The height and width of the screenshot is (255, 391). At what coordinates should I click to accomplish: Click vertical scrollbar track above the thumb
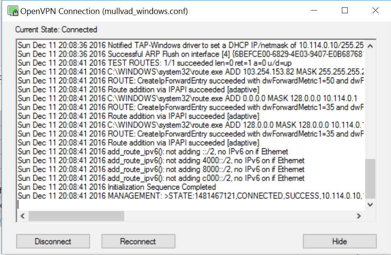[370, 105]
